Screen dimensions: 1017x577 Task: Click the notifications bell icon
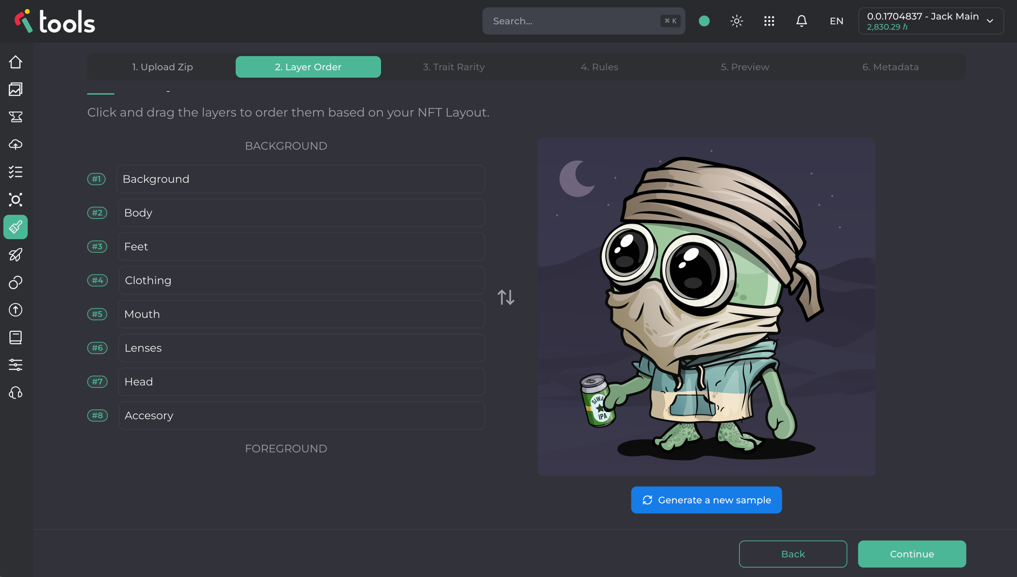pos(801,21)
